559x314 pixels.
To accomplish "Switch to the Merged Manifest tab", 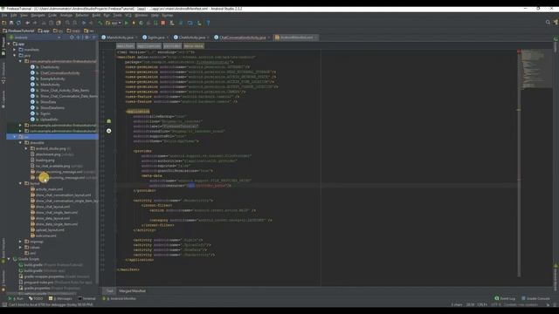I will click(x=132, y=290).
